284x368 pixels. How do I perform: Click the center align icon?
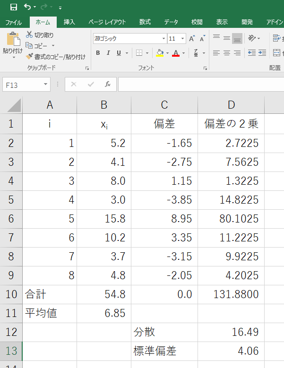227,53
